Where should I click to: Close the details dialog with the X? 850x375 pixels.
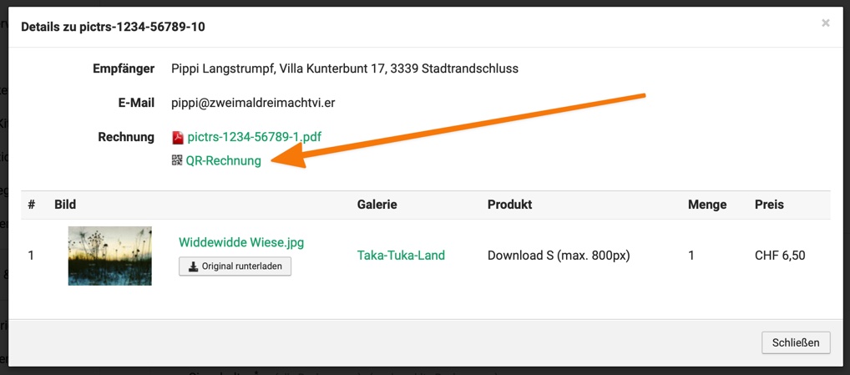click(x=826, y=23)
